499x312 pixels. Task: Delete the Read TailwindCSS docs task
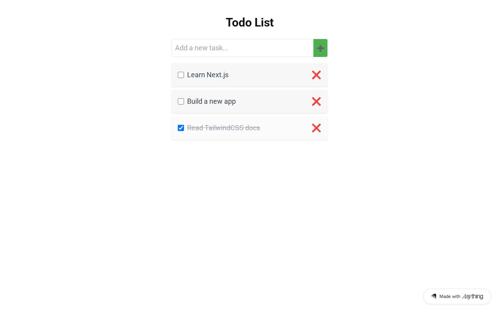tap(316, 128)
